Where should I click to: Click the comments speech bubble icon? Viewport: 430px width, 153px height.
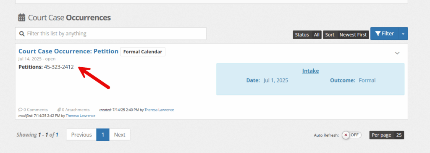[x=20, y=110]
